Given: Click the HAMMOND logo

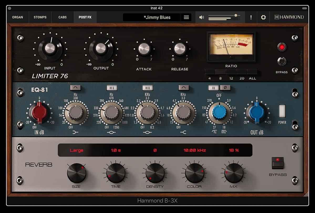Looking at the screenshot, I should point(289,17).
